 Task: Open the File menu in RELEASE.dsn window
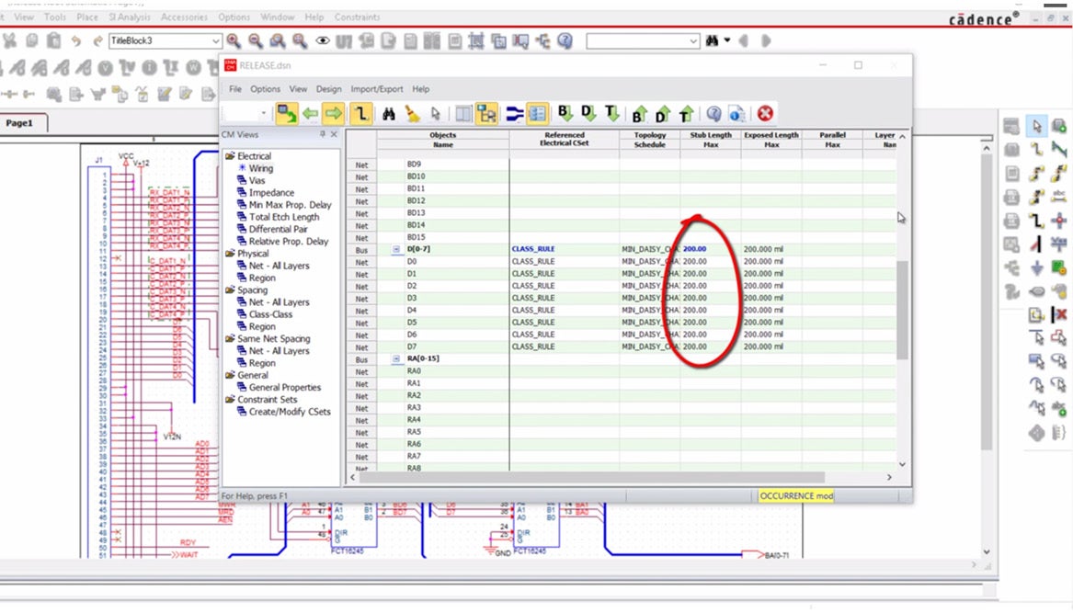click(234, 89)
